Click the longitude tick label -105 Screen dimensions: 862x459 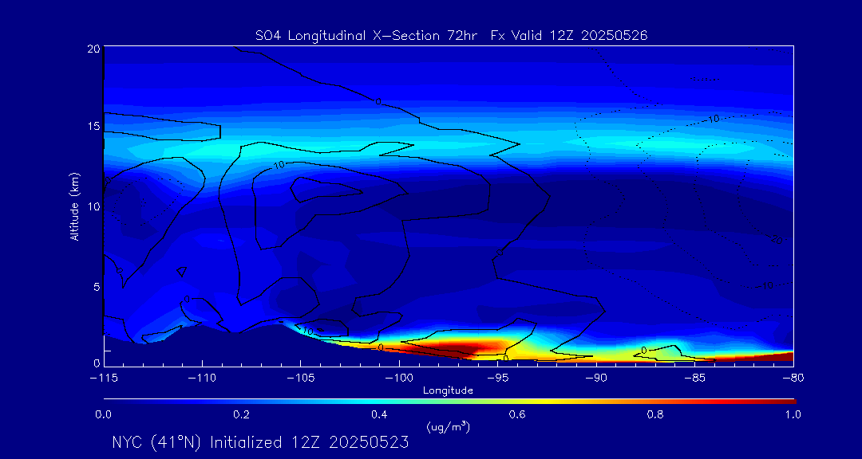[300, 378]
